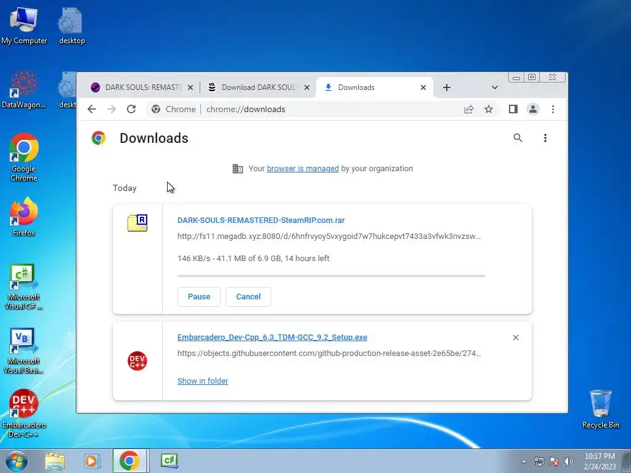Open Windows Explorer from the taskbar
The width and height of the screenshot is (631, 473).
tap(55, 461)
